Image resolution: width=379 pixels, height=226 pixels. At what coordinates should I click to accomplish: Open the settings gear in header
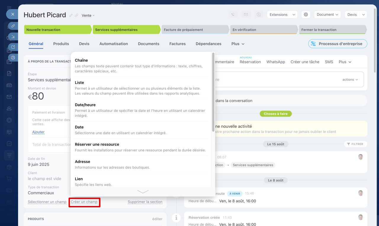(306, 15)
